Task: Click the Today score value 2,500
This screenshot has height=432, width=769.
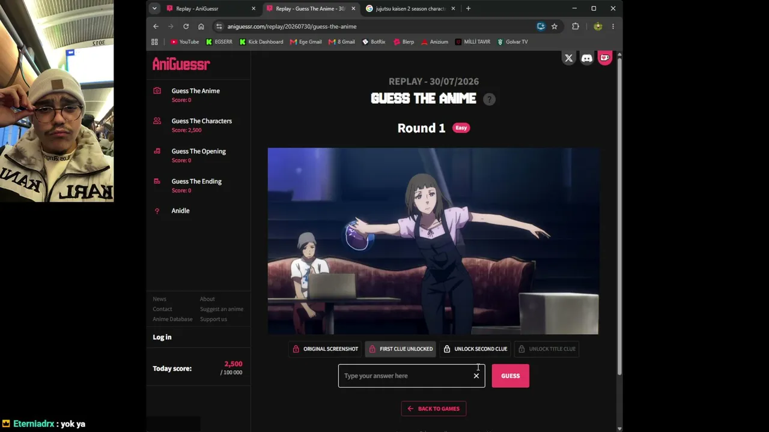Action: [233, 364]
